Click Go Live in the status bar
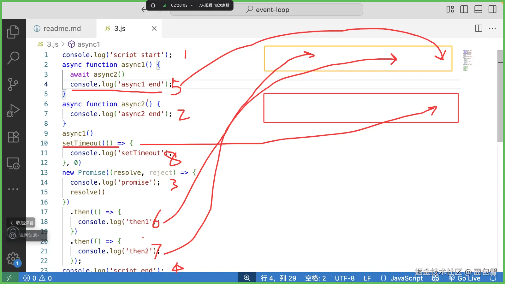The height and width of the screenshot is (284, 505). (465, 278)
